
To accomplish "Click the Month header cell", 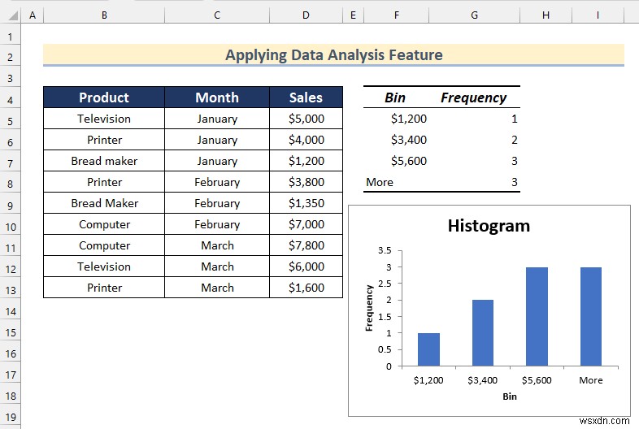I will (217, 97).
